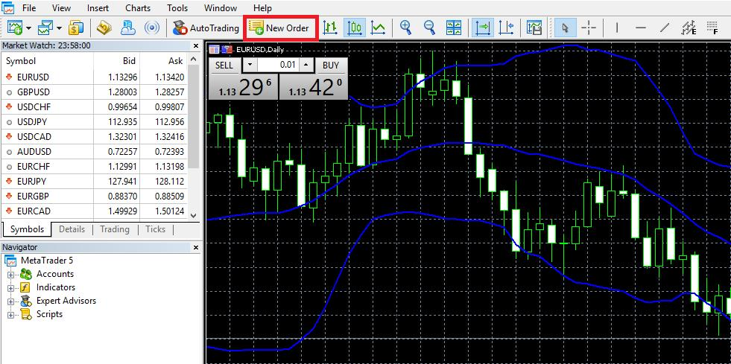Select the crosshair tool
Screen dimensions: 731x364
[x=589, y=28]
